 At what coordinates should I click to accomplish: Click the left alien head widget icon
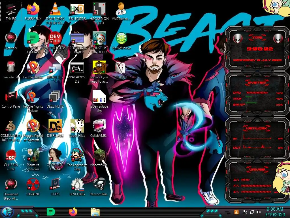point(238,38)
